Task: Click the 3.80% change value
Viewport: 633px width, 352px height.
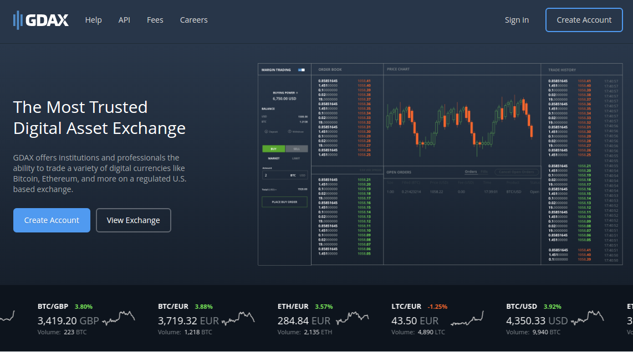Action: click(84, 307)
